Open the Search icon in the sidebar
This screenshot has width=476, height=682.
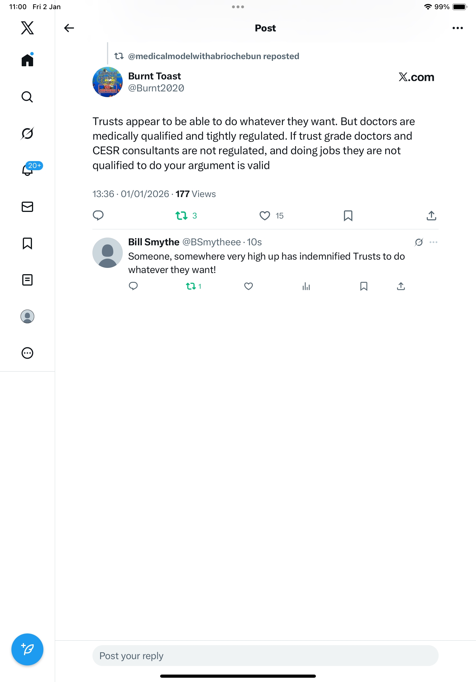pyautogui.click(x=27, y=97)
